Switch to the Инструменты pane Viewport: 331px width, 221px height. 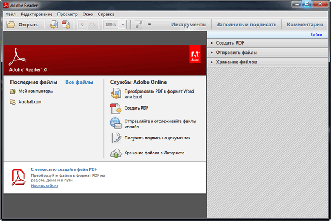click(x=189, y=25)
